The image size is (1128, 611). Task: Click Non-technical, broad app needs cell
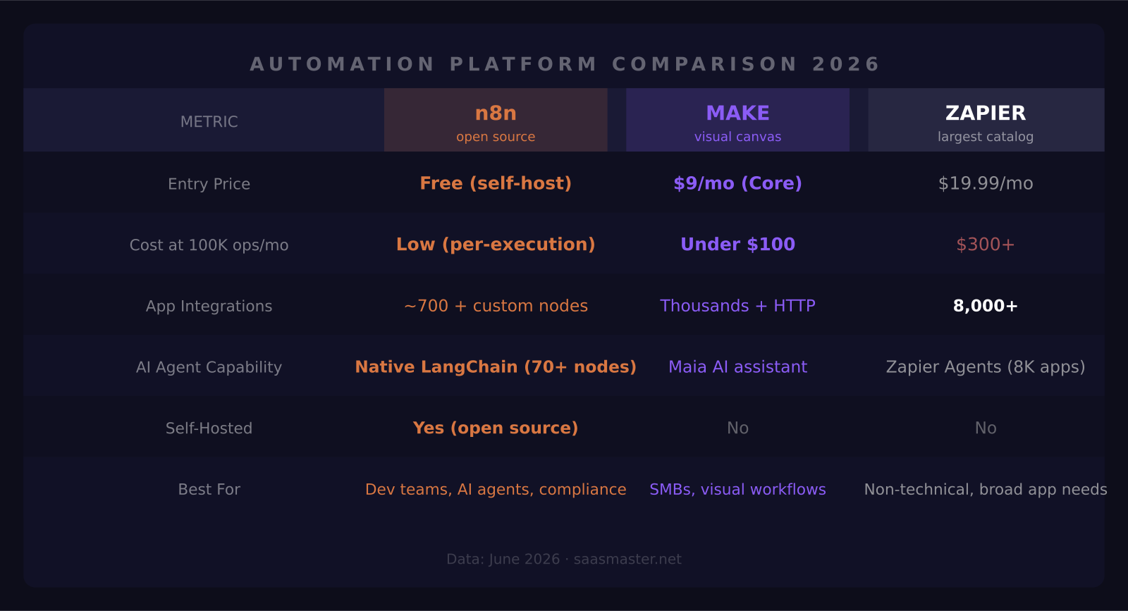click(x=986, y=489)
